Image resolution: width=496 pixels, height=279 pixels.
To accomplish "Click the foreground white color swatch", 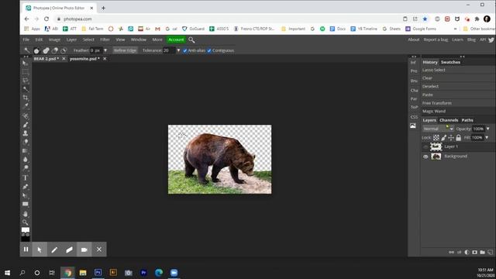I will point(26,230).
